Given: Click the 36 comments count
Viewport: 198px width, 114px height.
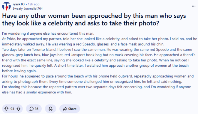Looking at the screenshot, I should (37, 109).
